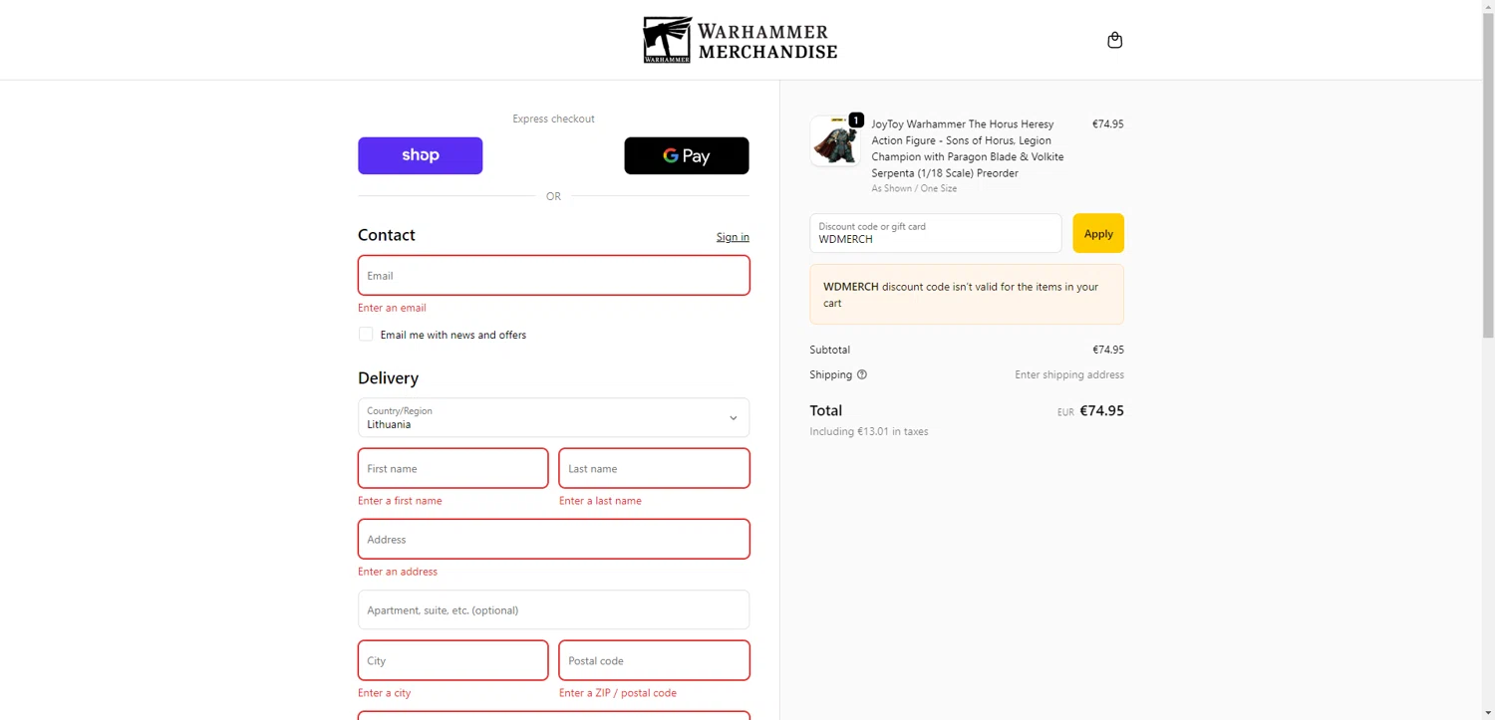This screenshot has height=720, width=1495.
Task: Click the 'Including €13.01 in taxes' text
Action: [869, 431]
